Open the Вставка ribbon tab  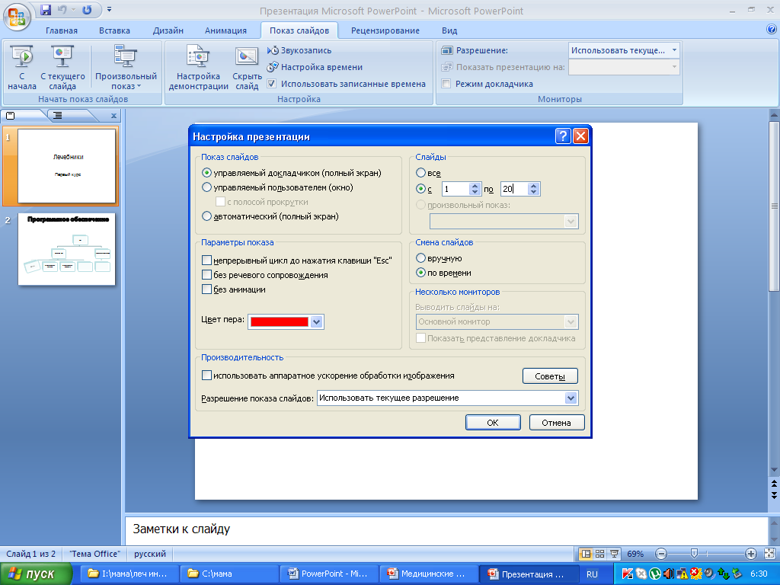tap(114, 30)
